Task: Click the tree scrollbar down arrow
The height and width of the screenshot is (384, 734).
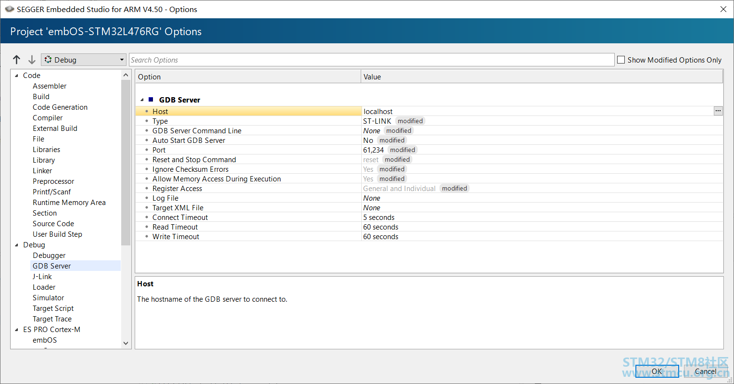Action: [x=126, y=343]
